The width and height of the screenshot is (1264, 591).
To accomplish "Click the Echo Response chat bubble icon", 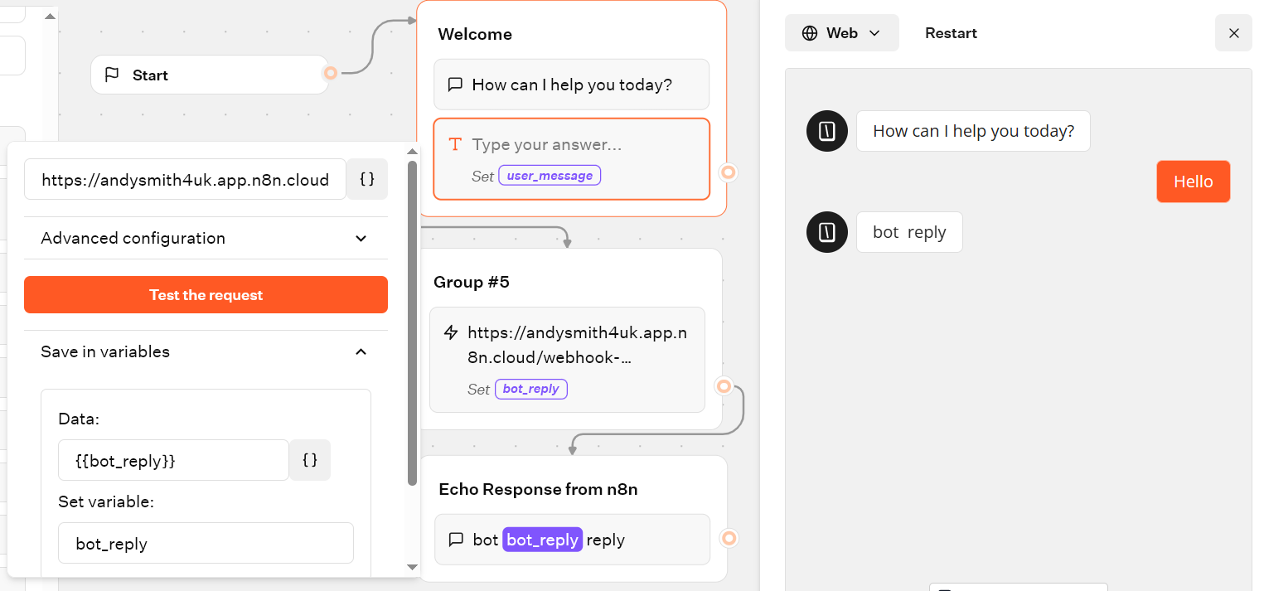I will click(x=455, y=540).
